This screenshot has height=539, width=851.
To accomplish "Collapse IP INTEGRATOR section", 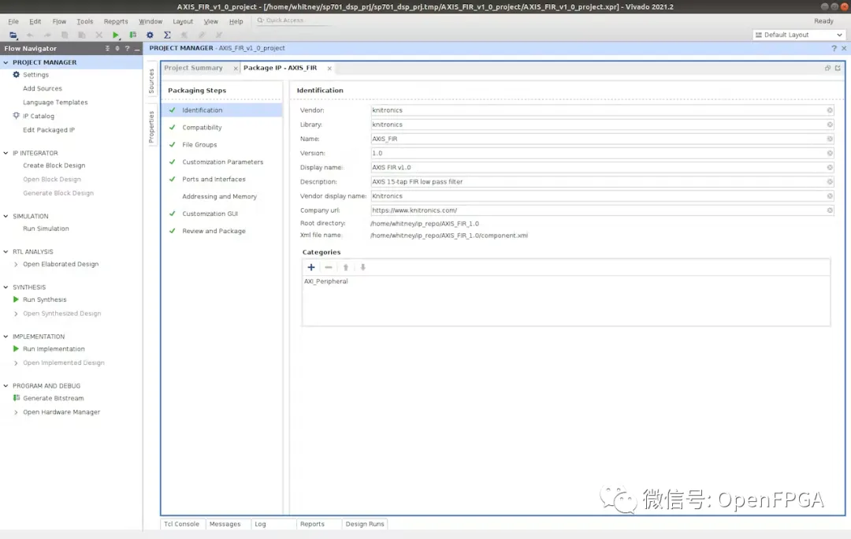I will [x=6, y=153].
